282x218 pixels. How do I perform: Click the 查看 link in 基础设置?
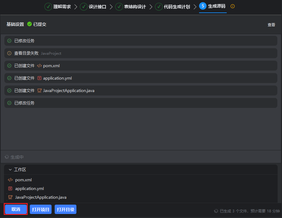tap(271, 25)
